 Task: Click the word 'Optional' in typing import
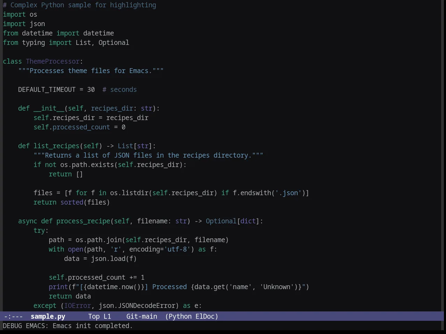pos(114,42)
